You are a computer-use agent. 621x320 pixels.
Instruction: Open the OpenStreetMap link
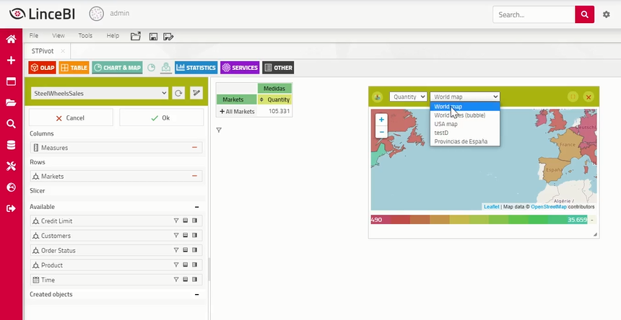549,207
